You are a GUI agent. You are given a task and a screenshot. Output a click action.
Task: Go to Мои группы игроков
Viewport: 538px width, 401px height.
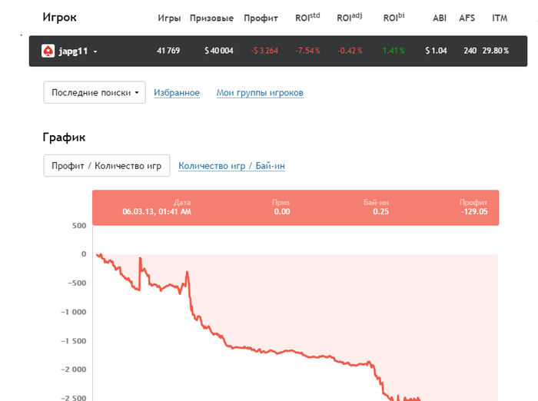[260, 93]
